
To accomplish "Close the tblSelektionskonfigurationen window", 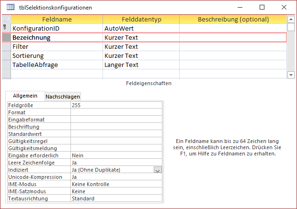I will tap(284, 7).
